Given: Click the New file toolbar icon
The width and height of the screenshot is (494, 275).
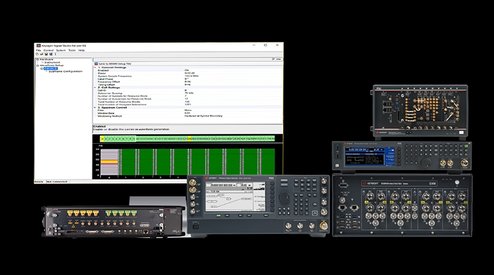Looking at the screenshot, I should (38, 54).
